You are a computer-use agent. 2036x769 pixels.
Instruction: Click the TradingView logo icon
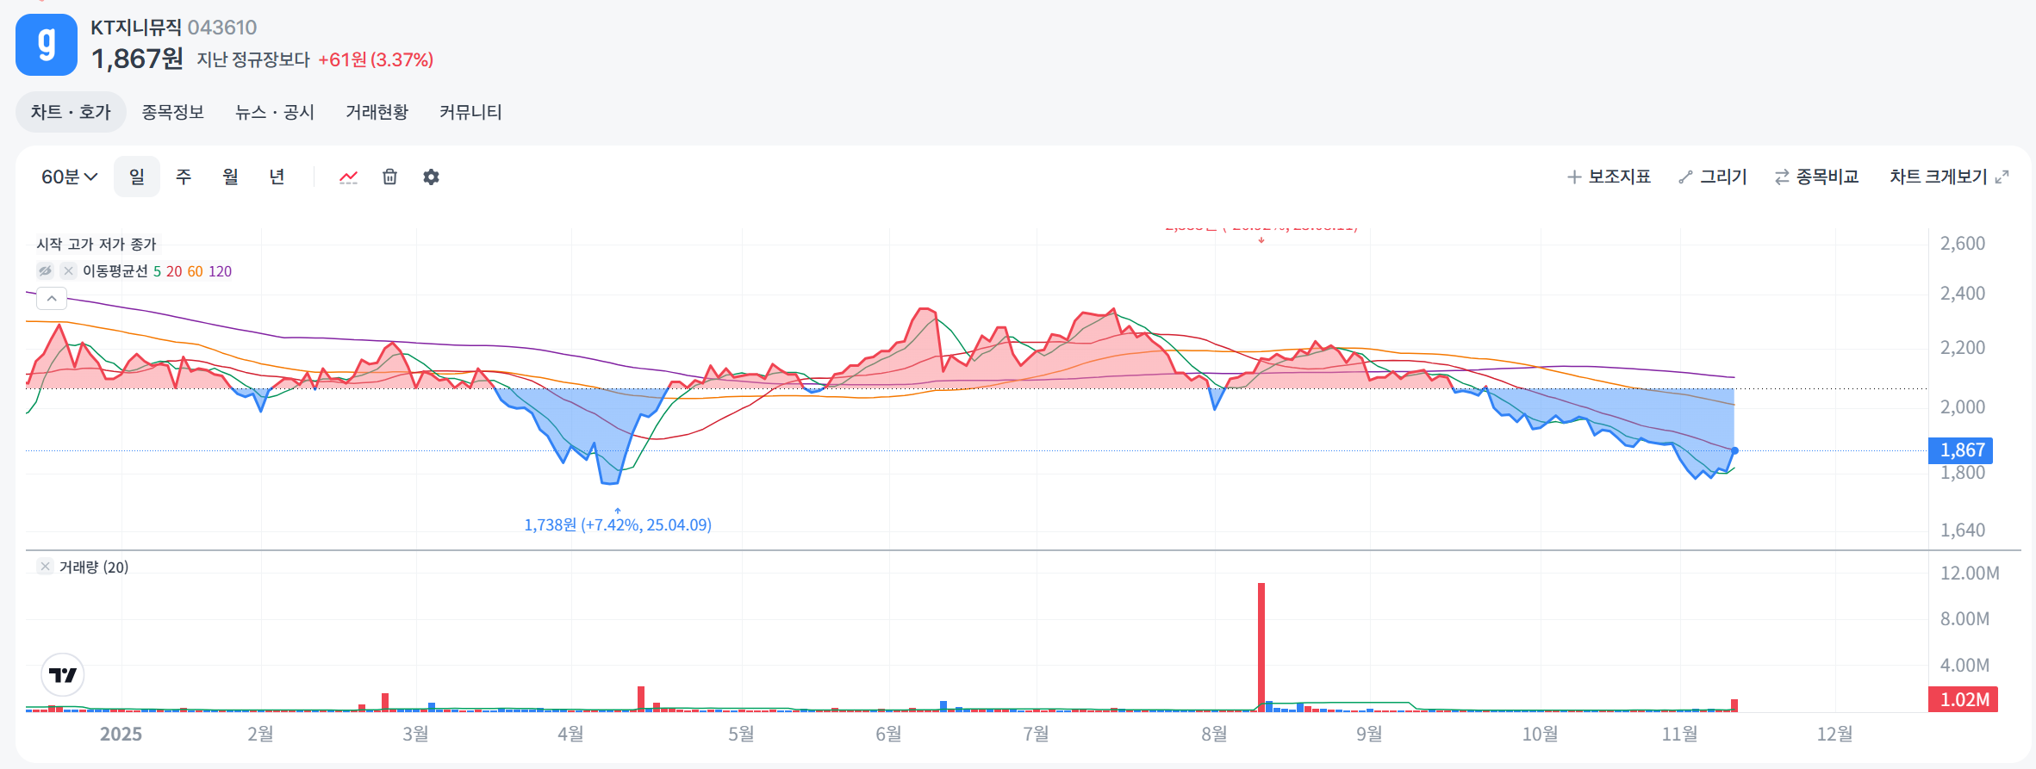(x=63, y=675)
